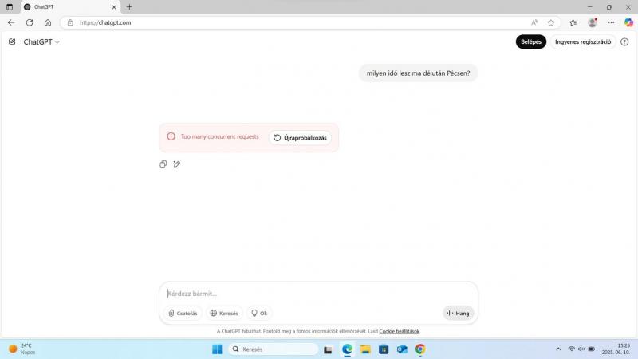
Task: Open Microsoft Store from the taskbar
Action: (384, 349)
